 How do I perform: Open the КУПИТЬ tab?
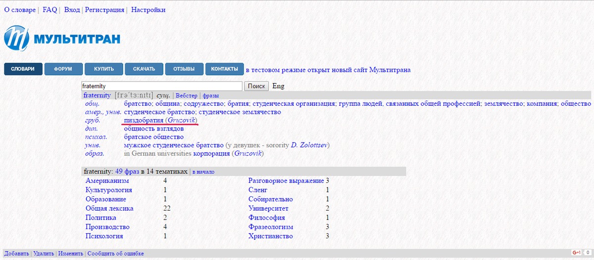103,69
